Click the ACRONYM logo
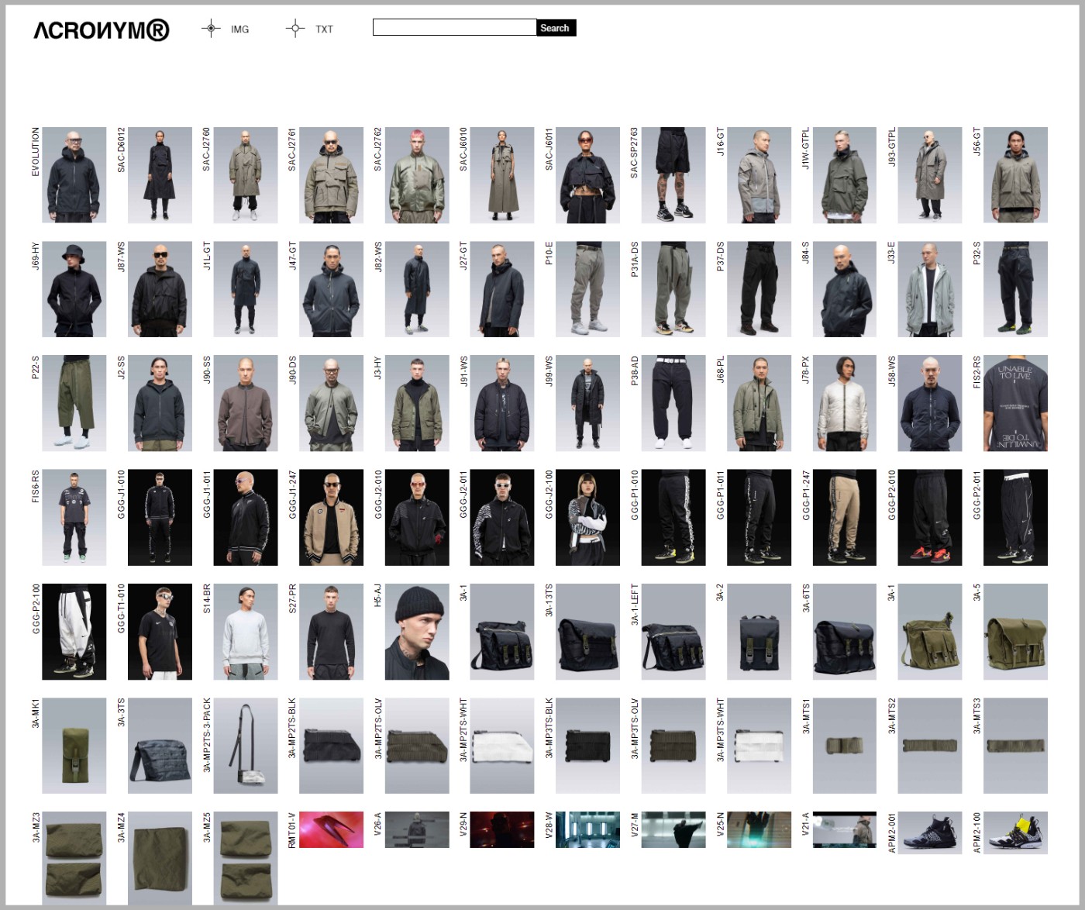The height and width of the screenshot is (910, 1085). [102, 30]
